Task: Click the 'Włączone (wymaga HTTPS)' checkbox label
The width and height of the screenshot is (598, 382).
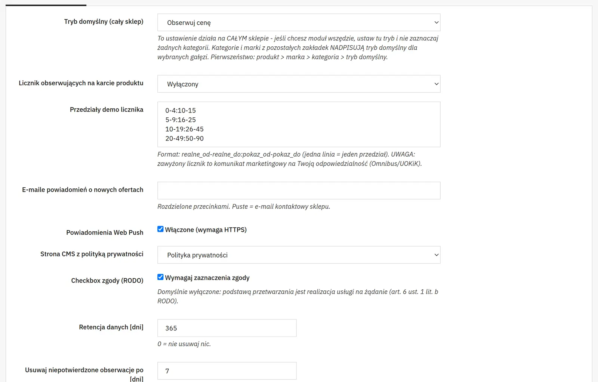Action: 206,229
